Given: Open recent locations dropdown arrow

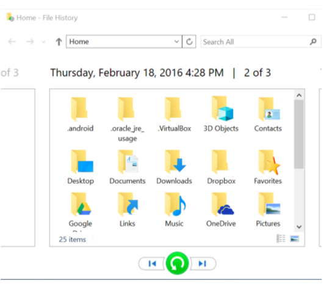Looking at the screenshot, I should [x=43, y=42].
